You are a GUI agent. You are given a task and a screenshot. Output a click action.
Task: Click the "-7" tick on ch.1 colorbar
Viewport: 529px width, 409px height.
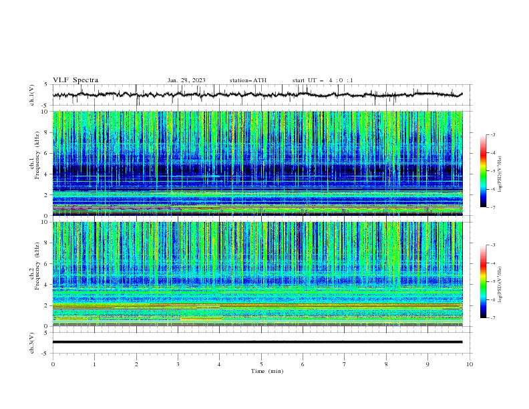point(493,207)
